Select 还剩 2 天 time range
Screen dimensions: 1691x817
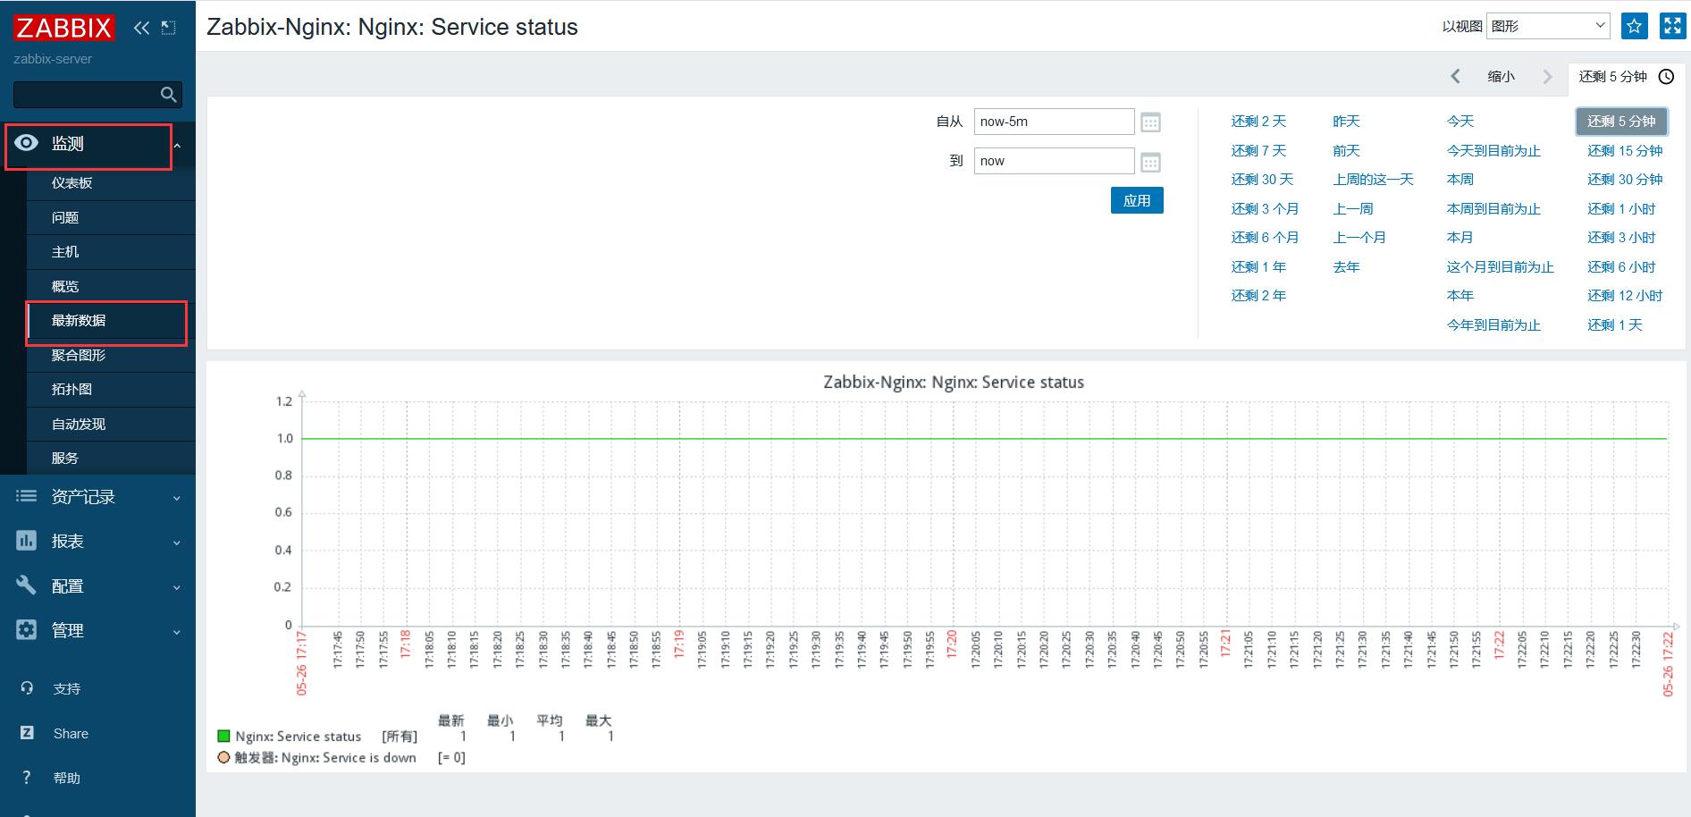click(x=1258, y=122)
